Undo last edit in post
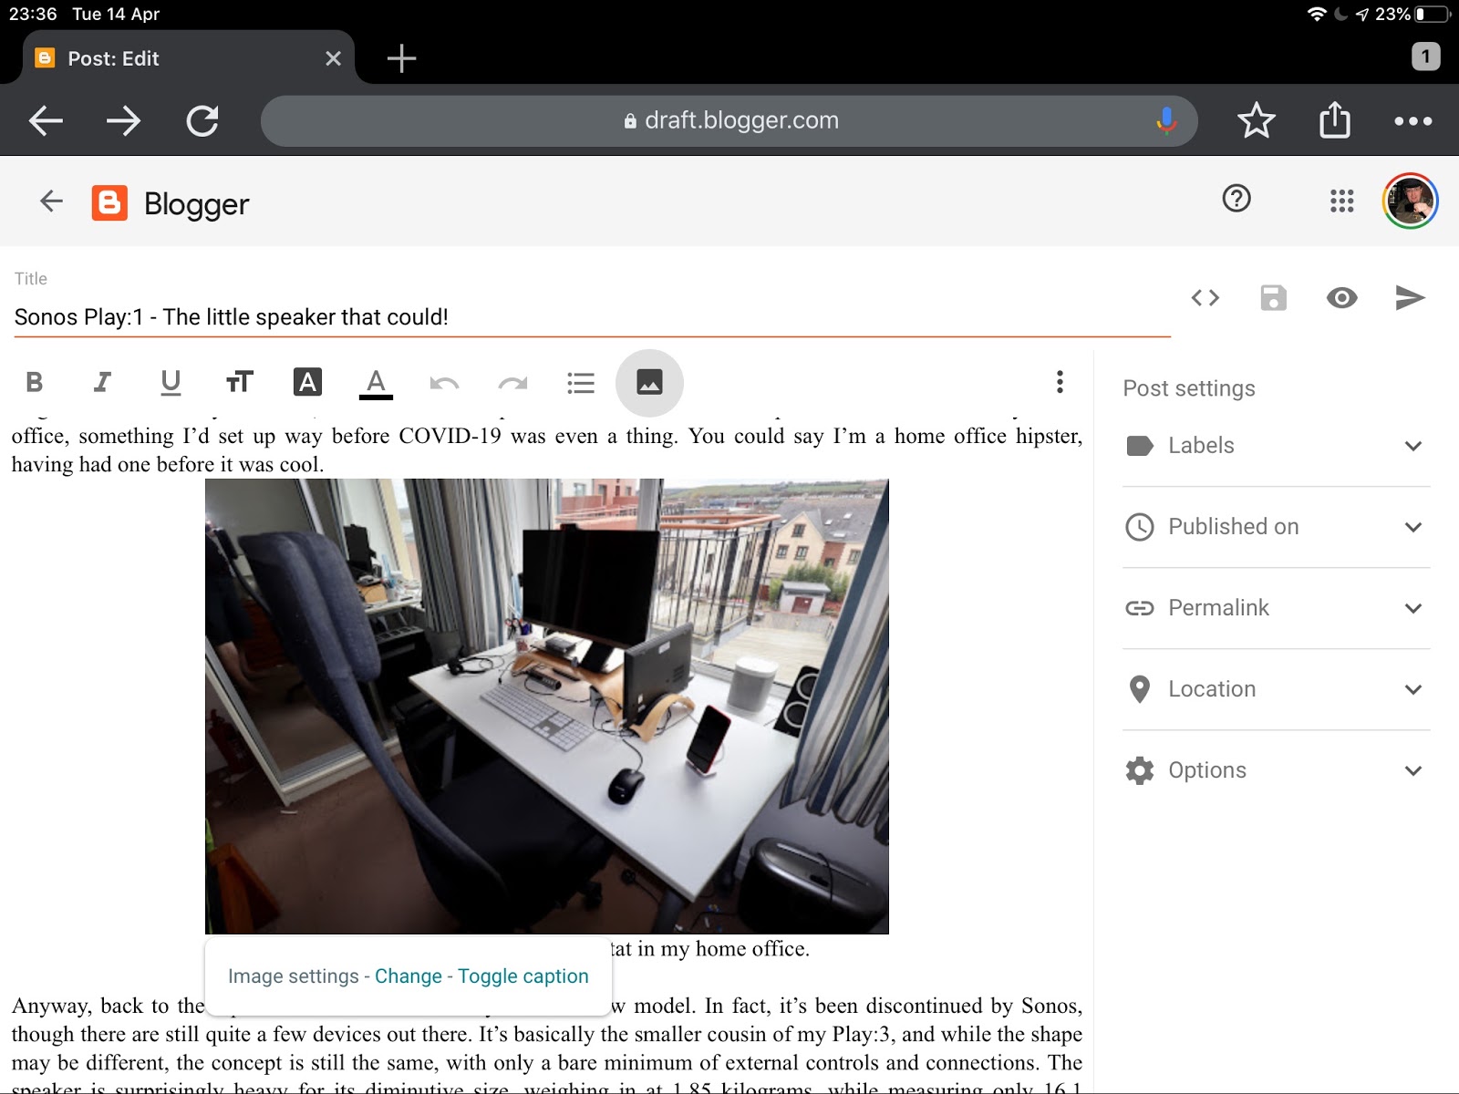This screenshot has height=1094, width=1459. point(444,383)
